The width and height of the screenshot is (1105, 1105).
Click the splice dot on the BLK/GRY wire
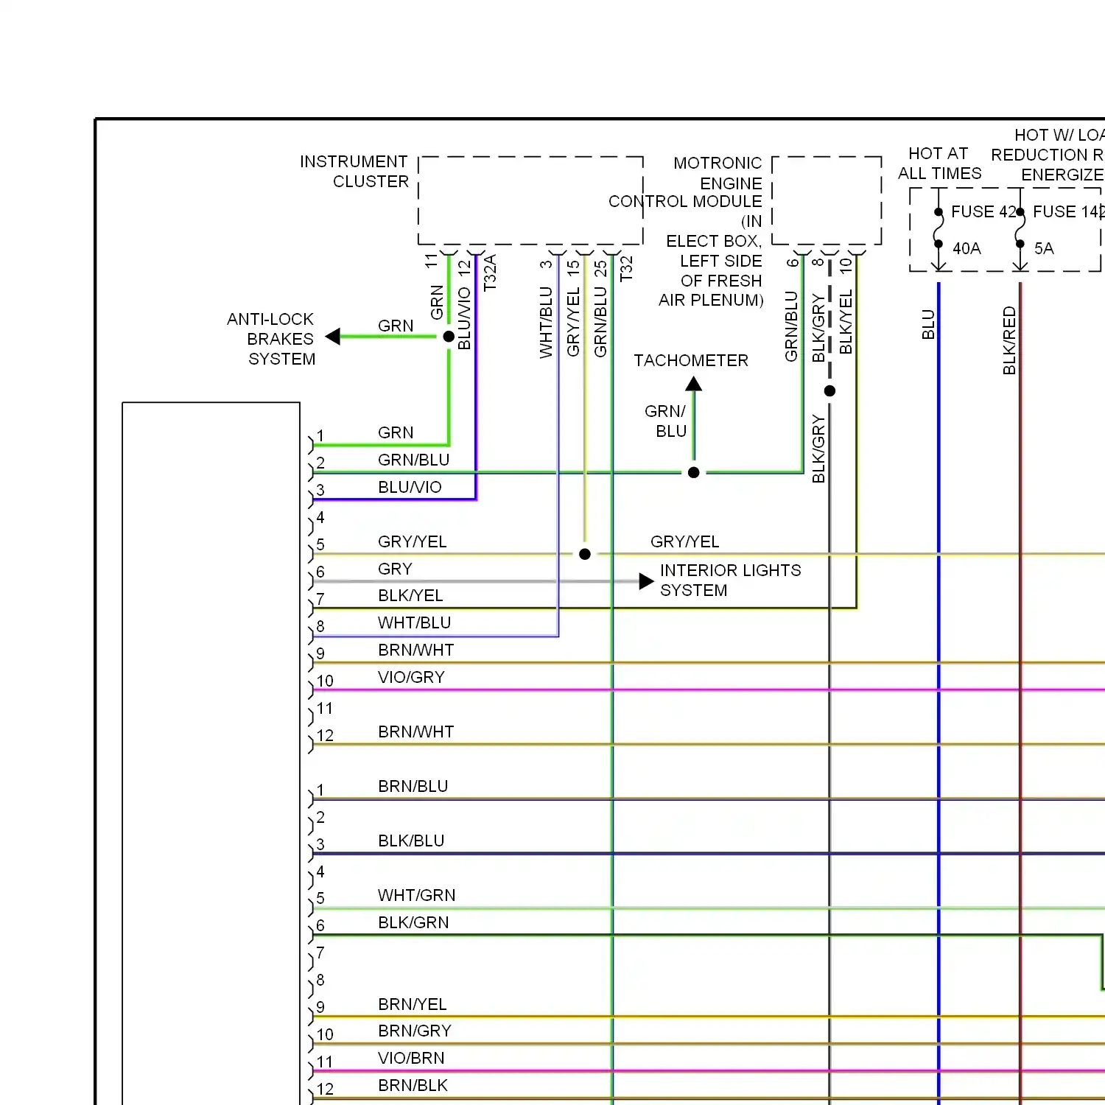(x=829, y=391)
